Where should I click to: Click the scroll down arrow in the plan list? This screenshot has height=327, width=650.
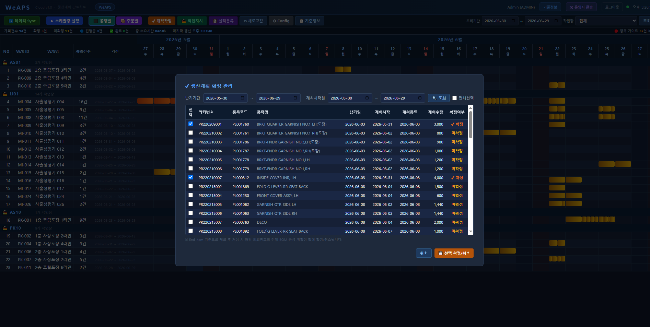coord(471,232)
